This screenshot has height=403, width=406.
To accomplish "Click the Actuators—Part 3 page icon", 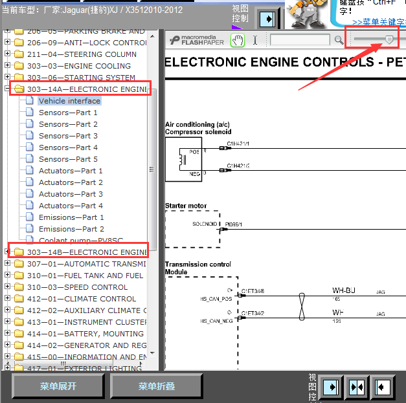I will pyautogui.click(x=30, y=193).
